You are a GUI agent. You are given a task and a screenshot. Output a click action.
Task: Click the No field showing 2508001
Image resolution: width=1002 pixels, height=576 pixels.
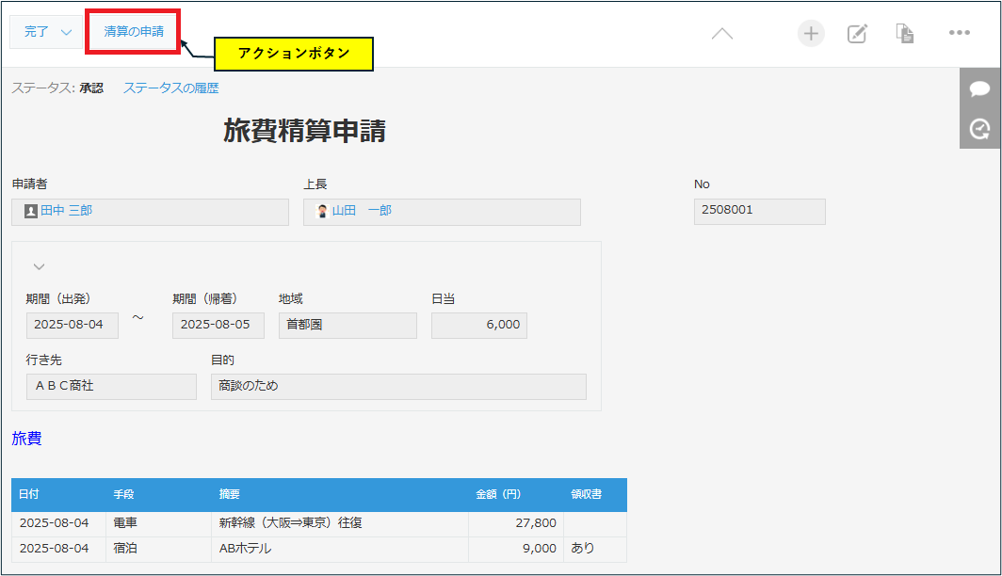(759, 211)
